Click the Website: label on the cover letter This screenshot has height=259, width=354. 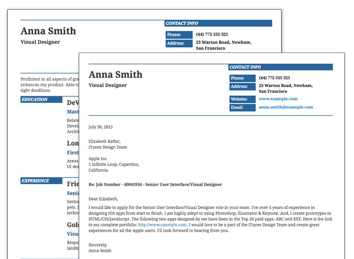243,99
